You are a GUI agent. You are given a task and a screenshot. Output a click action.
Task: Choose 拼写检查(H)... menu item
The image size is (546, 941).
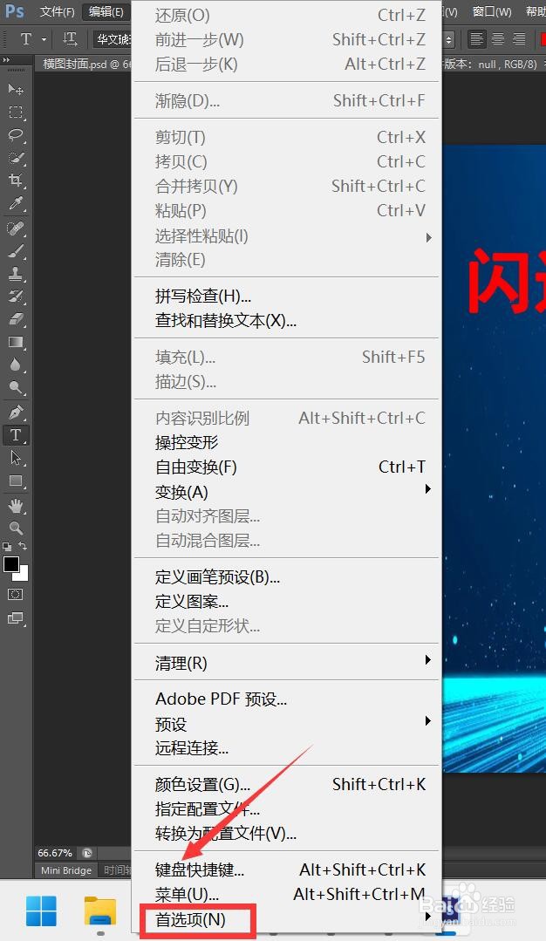pos(287,296)
